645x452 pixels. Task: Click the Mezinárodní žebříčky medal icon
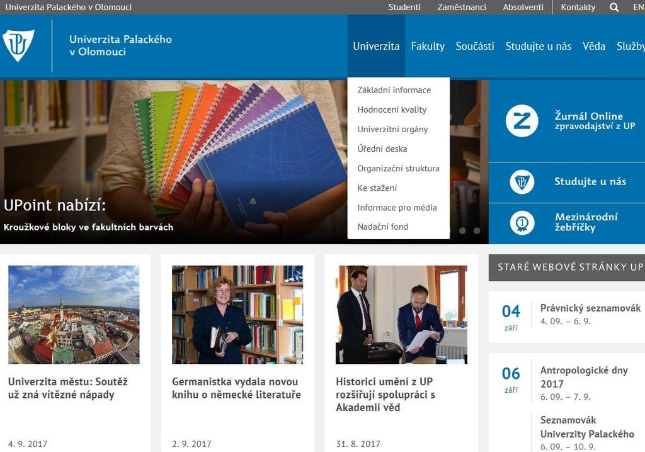(x=522, y=223)
